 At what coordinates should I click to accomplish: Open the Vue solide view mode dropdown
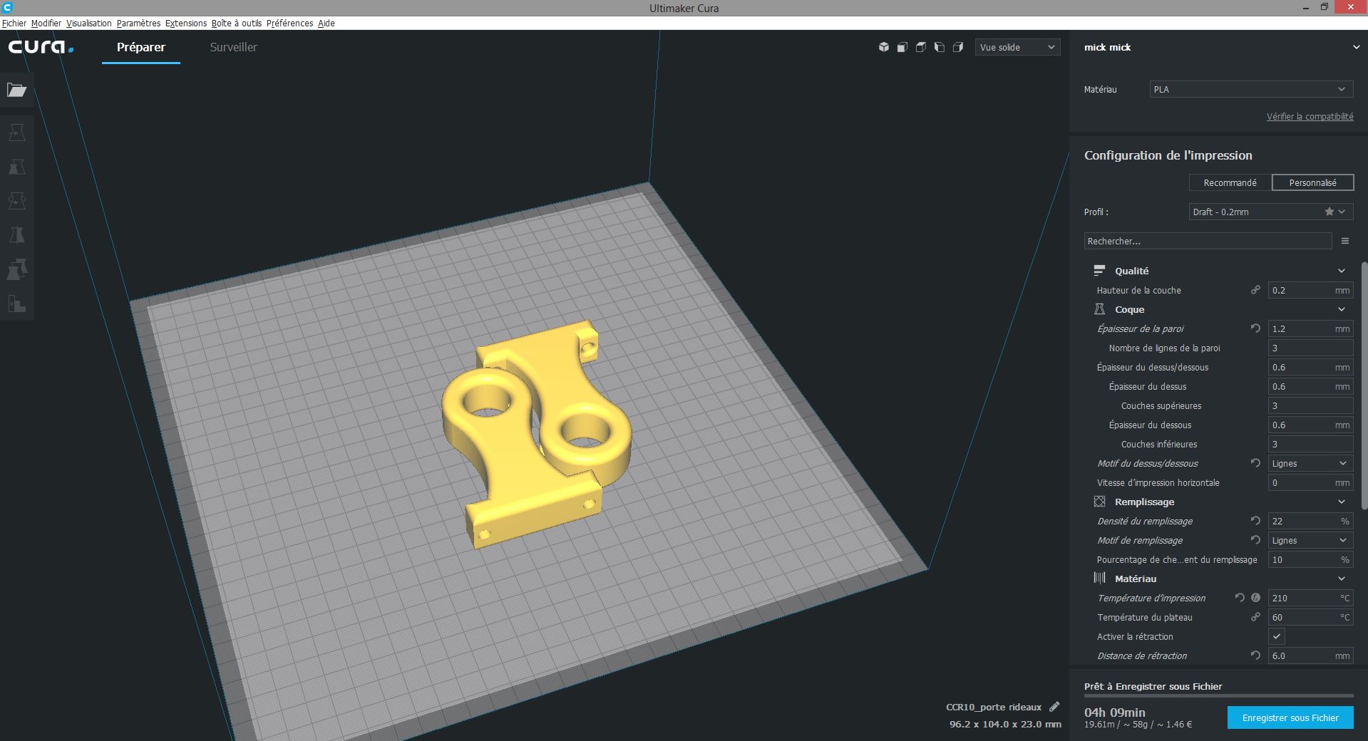point(1017,47)
